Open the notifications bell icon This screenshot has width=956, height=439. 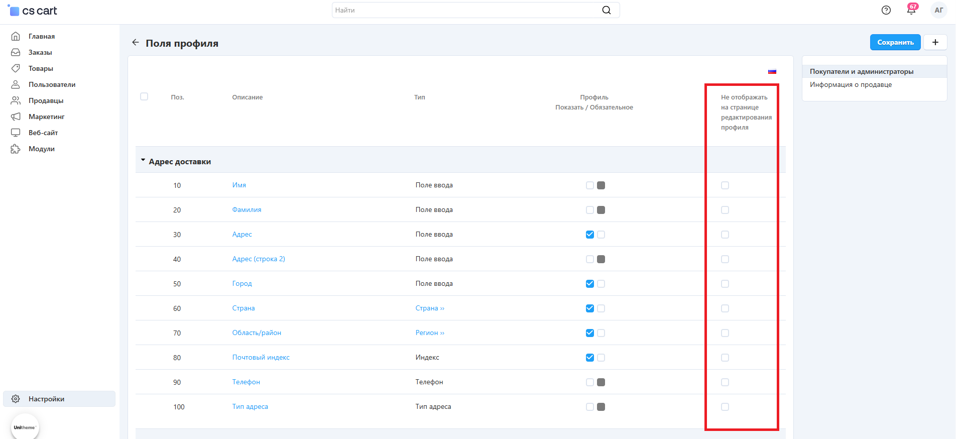coord(911,10)
